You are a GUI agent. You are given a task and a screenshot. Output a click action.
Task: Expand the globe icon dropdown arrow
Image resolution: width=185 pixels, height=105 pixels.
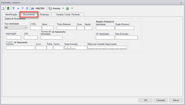coord(72,8)
